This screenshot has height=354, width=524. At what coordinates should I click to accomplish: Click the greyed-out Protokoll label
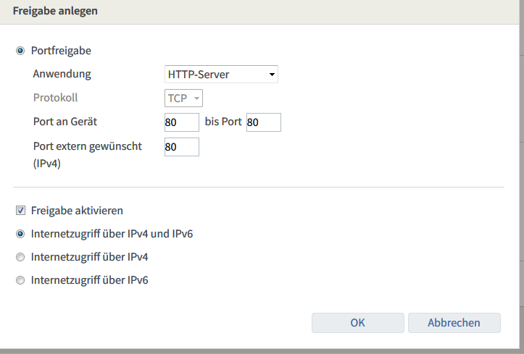point(55,98)
